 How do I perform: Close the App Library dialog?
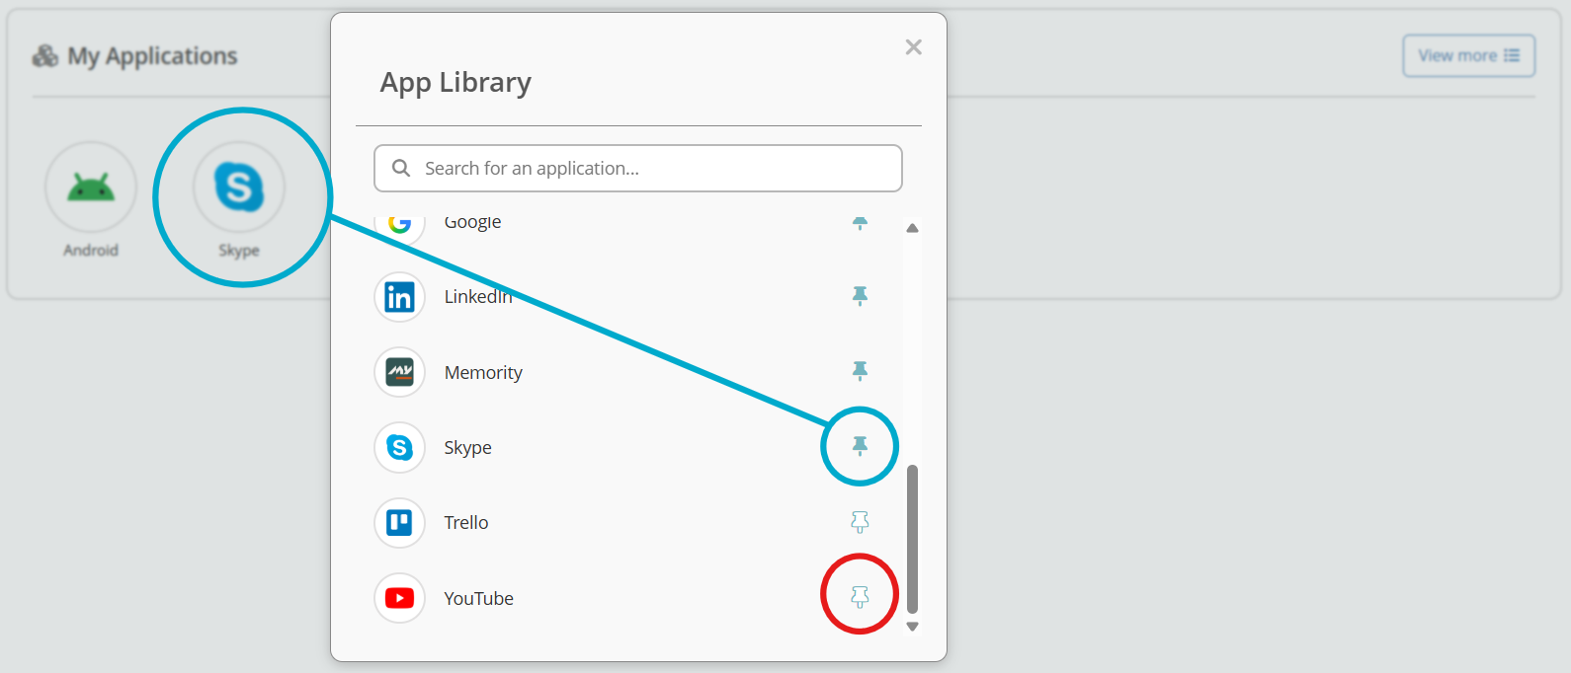pyautogui.click(x=913, y=47)
